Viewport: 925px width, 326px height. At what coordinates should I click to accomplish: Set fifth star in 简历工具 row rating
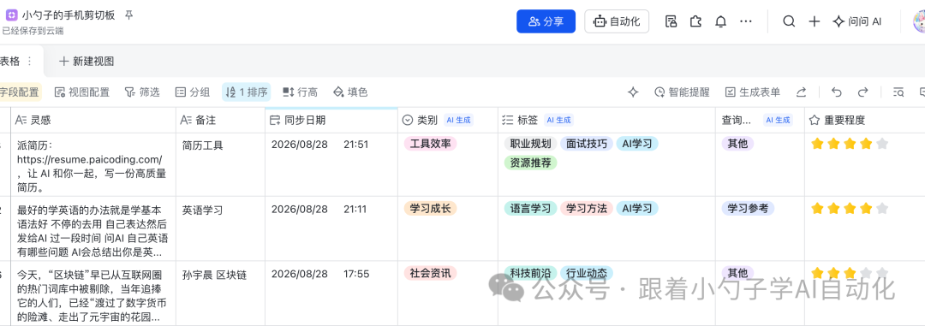coord(882,143)
